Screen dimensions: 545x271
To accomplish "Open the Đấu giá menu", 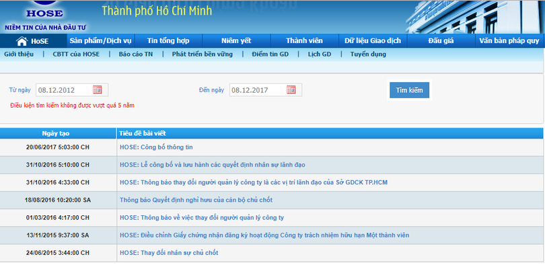I will coord(441,40).
